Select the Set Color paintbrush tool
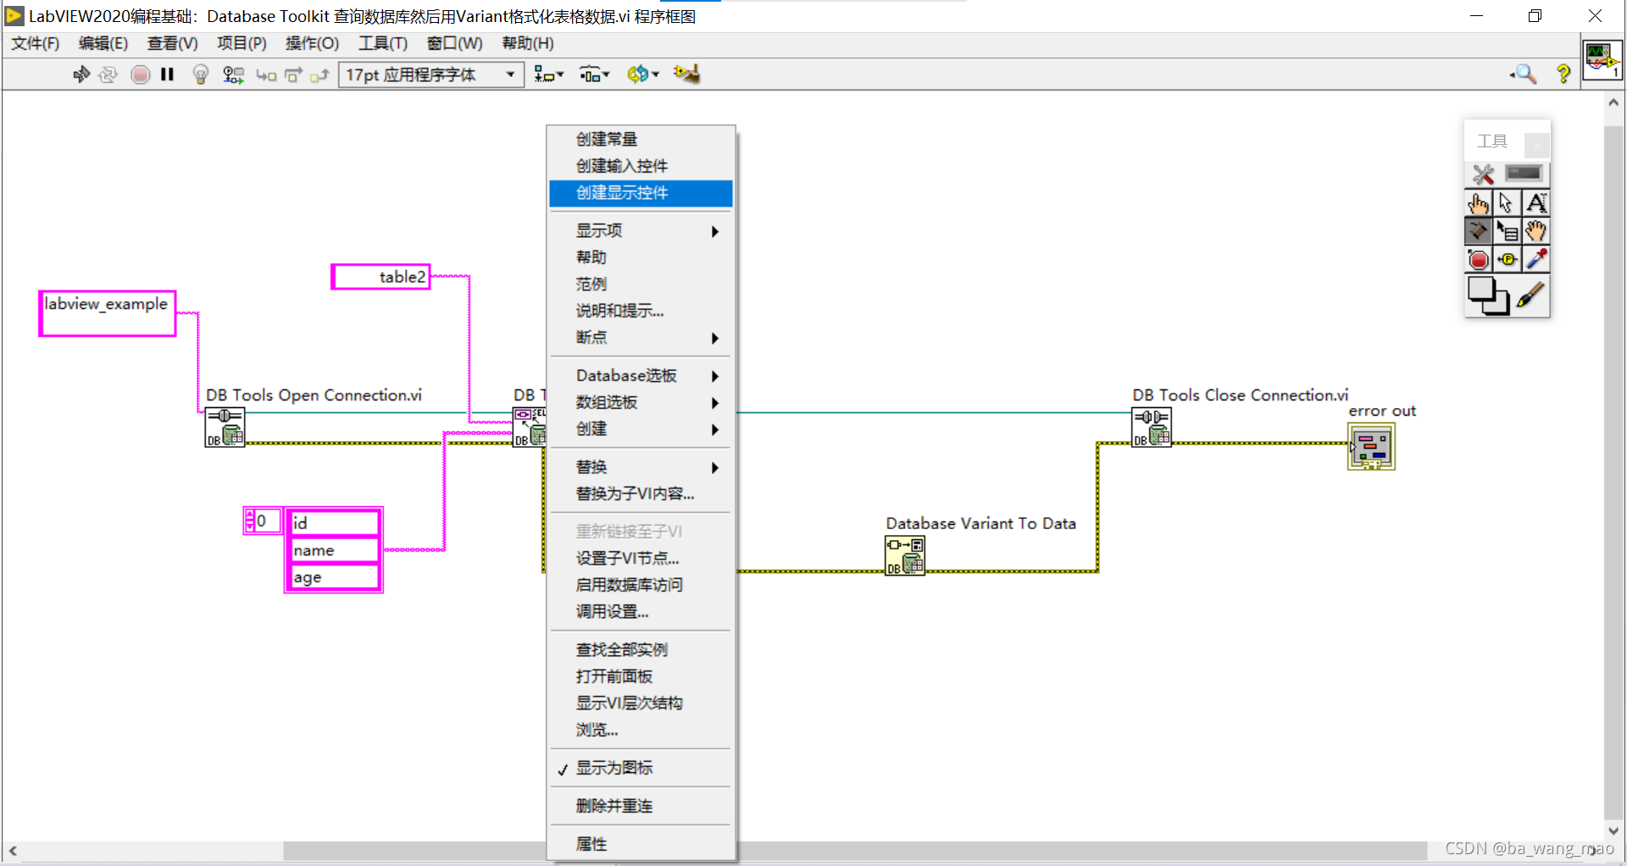Image resolution: width=1627 pixels, height=866 pixels. click(x=1531, y=295)
